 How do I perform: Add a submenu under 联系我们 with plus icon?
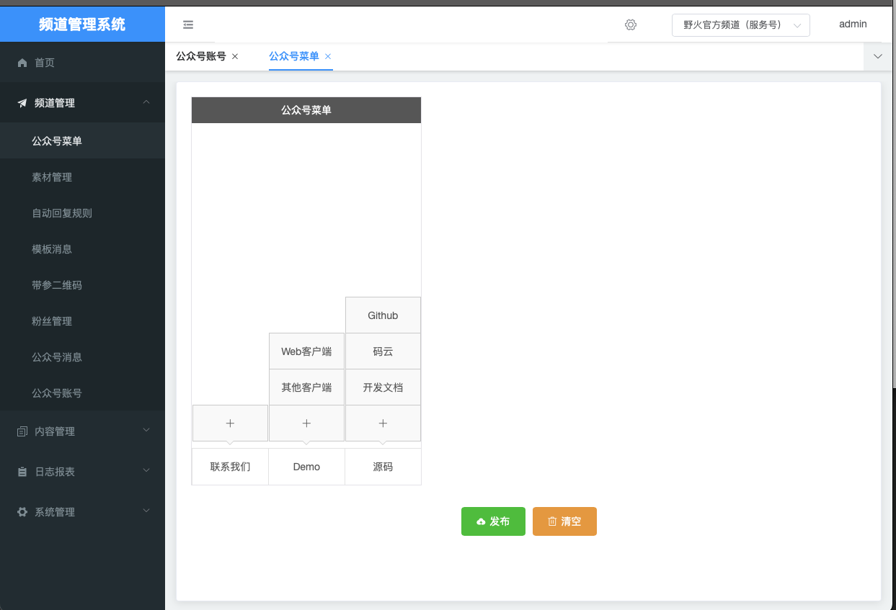point(230,423)
